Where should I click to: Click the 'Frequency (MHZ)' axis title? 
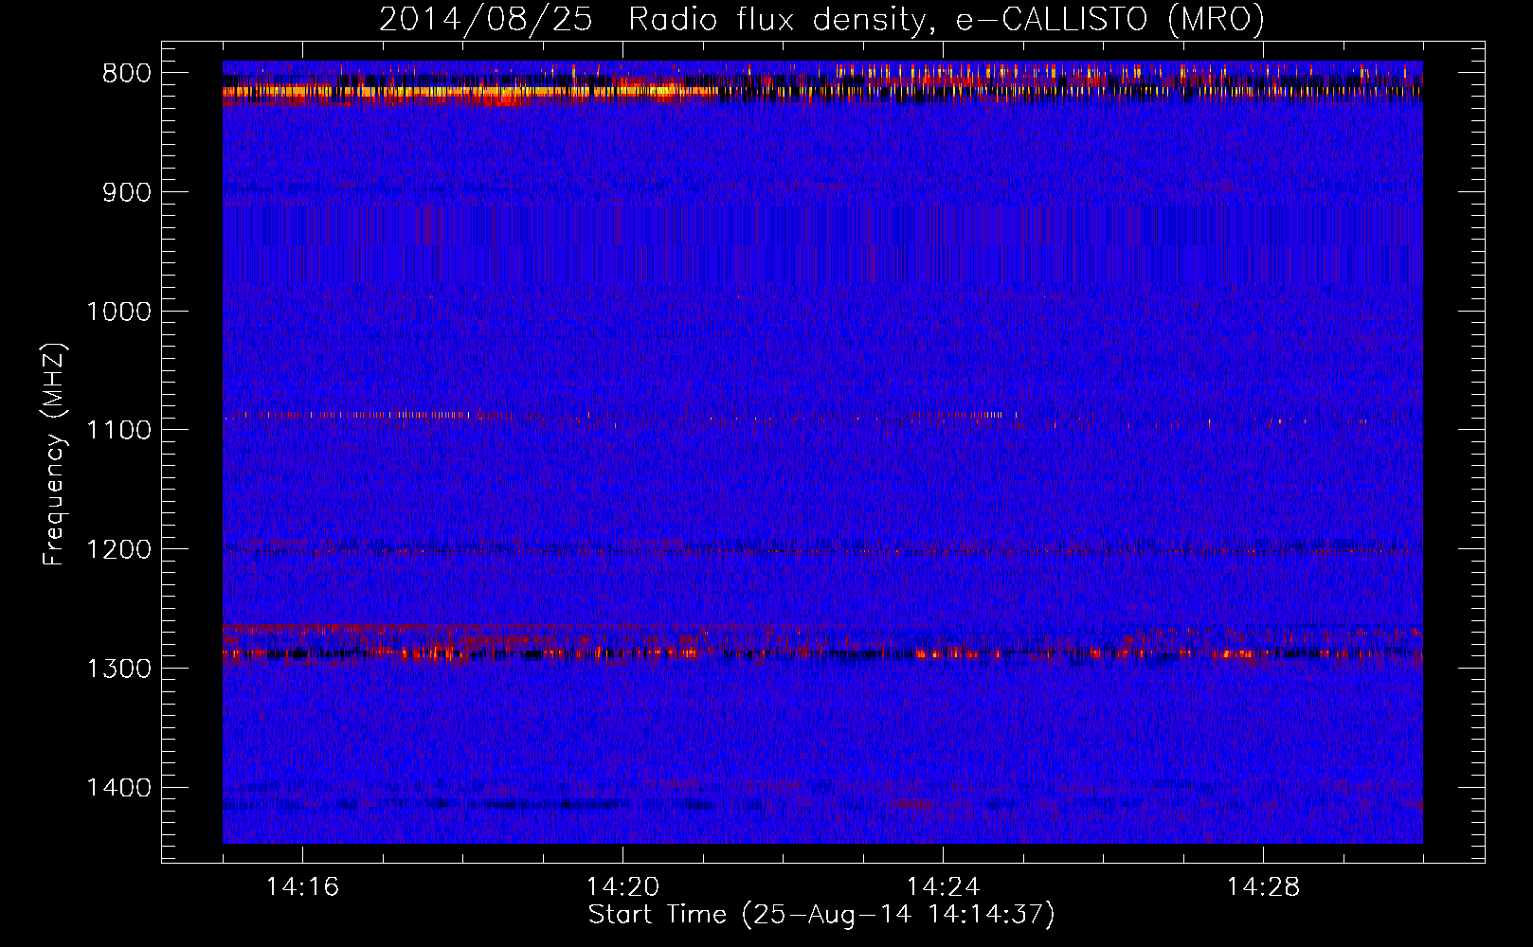coord(55,454)
